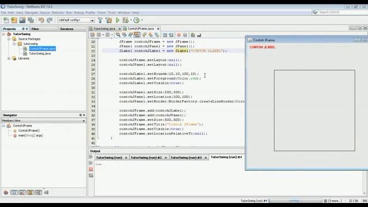Close the TutorSwing (run) output tab
Image resolution: width=368 pixels, height=207 pixels.
pos(126,158)
